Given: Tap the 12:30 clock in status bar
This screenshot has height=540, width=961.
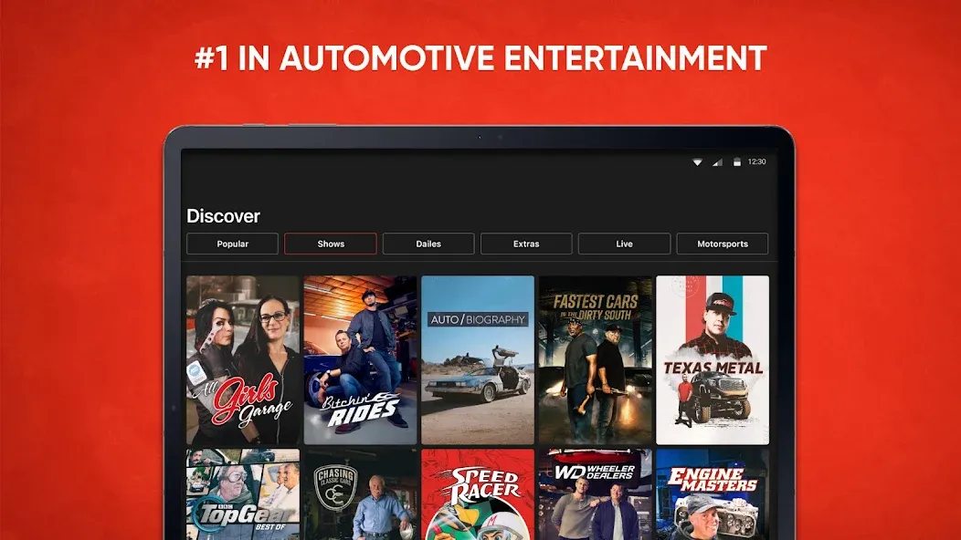Looking at the screenshot, I should 757,161.
